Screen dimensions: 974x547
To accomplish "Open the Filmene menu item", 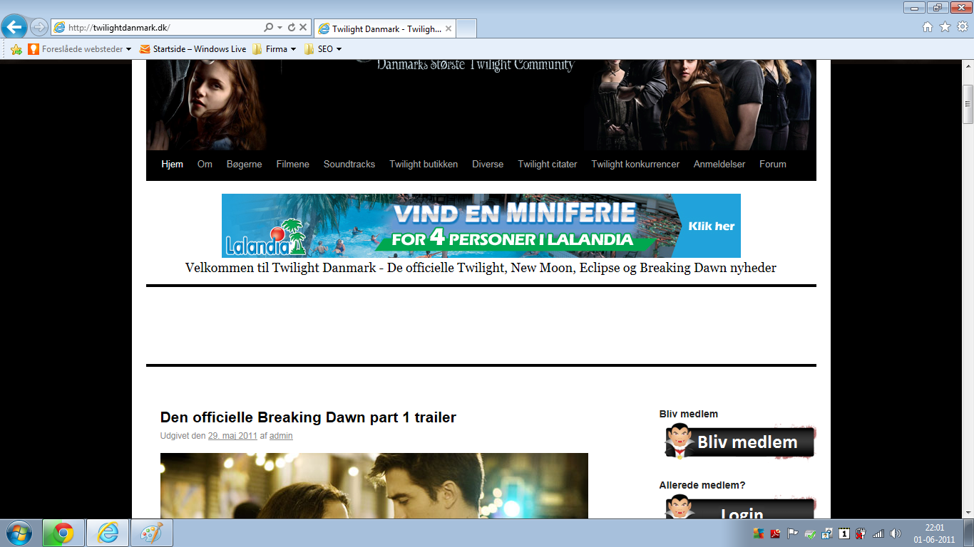I will (292, 164).
